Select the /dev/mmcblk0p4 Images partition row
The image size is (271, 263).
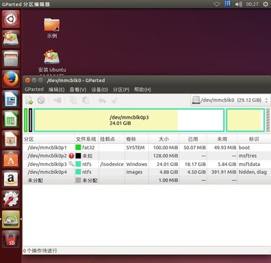pyautogui.click(x=147, y=172)
